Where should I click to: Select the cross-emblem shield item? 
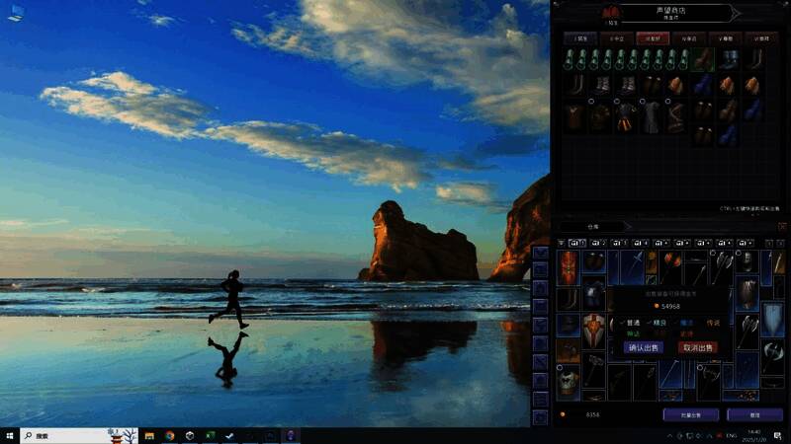tap(593, 329)
